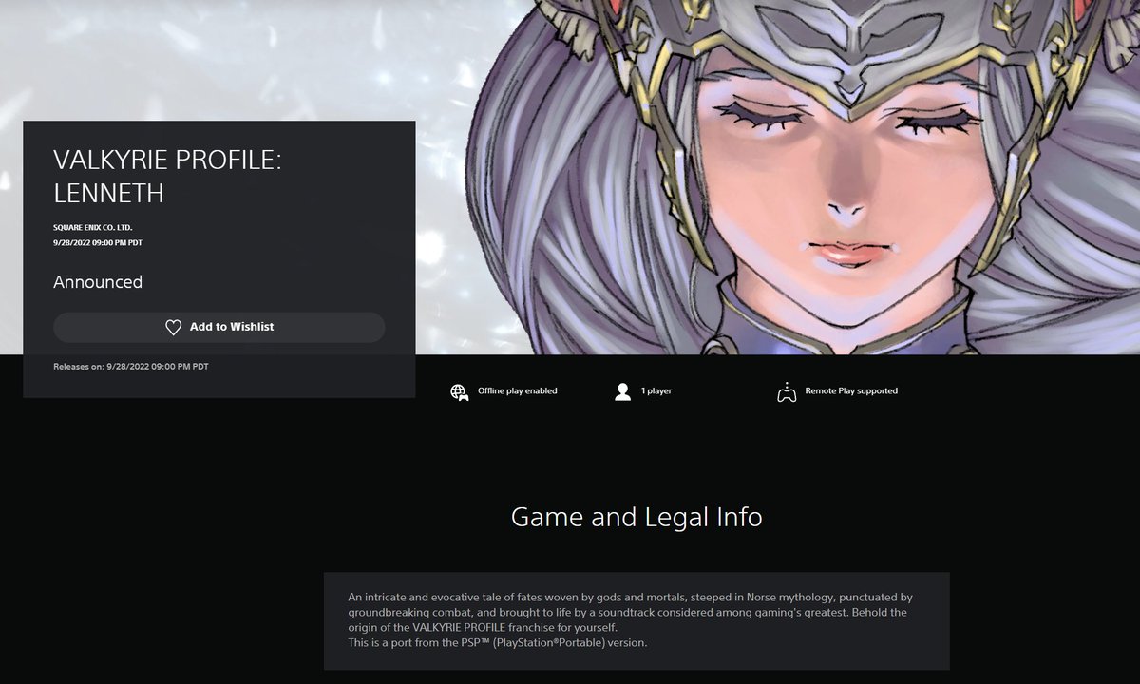Click the "This is a port from the PSP" line

pos(497,643)
